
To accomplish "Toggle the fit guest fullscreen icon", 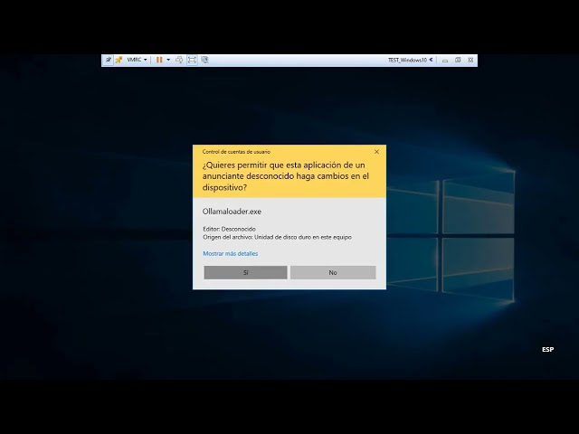I will click(x=192, y=60).
